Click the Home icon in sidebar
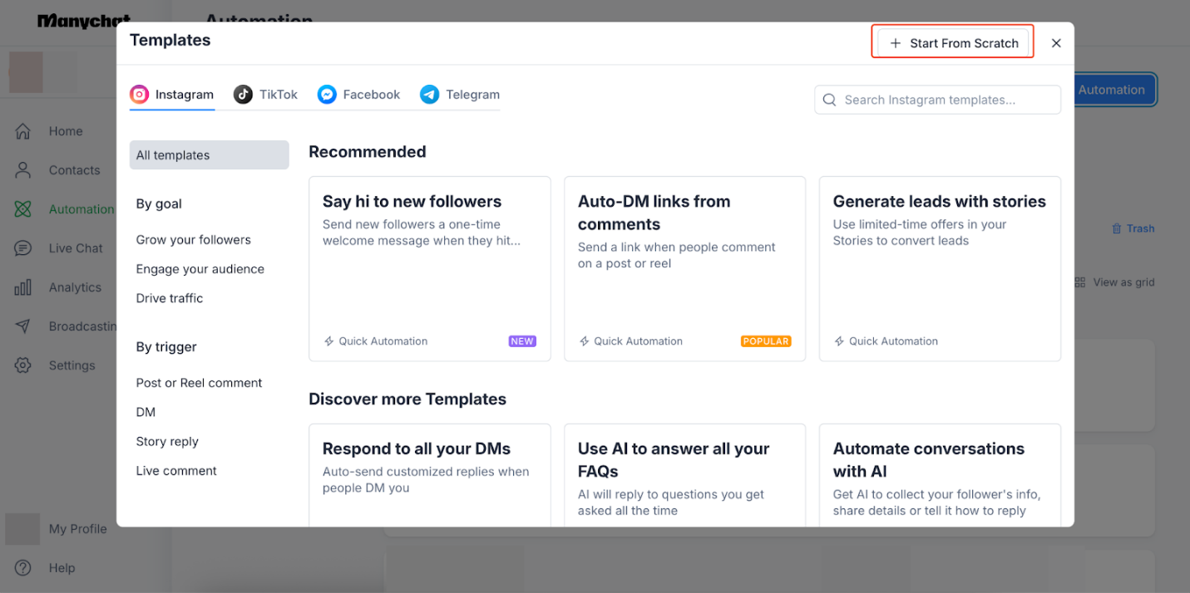 [23, 131]
